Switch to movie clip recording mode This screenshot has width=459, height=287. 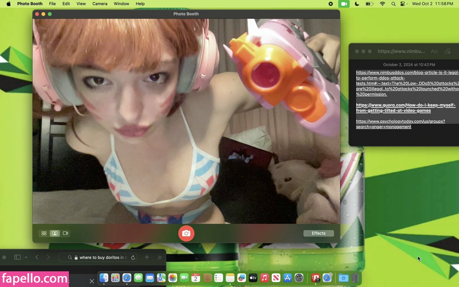click(x=65, y=233)
